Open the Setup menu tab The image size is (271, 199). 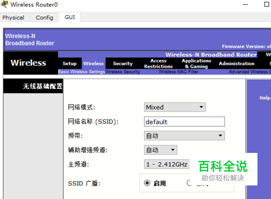[69, 63]
